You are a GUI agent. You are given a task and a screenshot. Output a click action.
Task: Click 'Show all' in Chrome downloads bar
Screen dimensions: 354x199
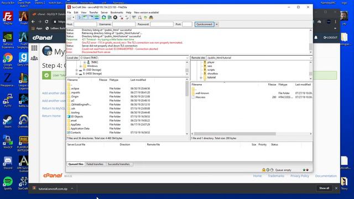coord(324,188)
